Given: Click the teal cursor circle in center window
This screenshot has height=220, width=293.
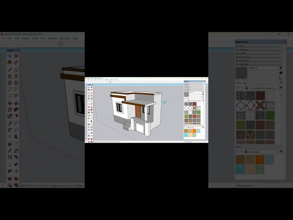Looking at the screenshot, I should tap(164, 102).
